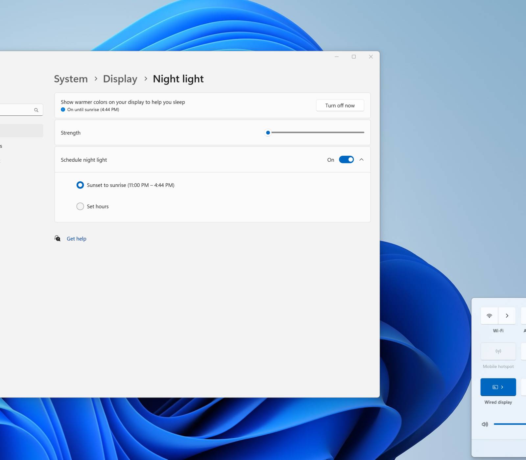Screen dimensions: 526x460
Task: Toggle the Wi-Fi icon in quick settings
Action: click(489, 316)
